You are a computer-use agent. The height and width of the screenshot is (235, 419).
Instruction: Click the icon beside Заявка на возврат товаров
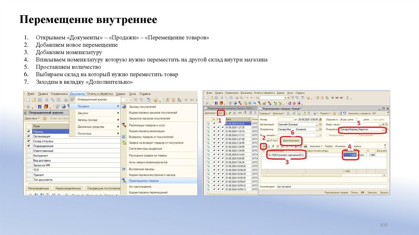pos(124,142)
